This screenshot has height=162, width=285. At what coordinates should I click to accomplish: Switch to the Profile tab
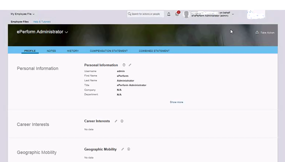30,51
